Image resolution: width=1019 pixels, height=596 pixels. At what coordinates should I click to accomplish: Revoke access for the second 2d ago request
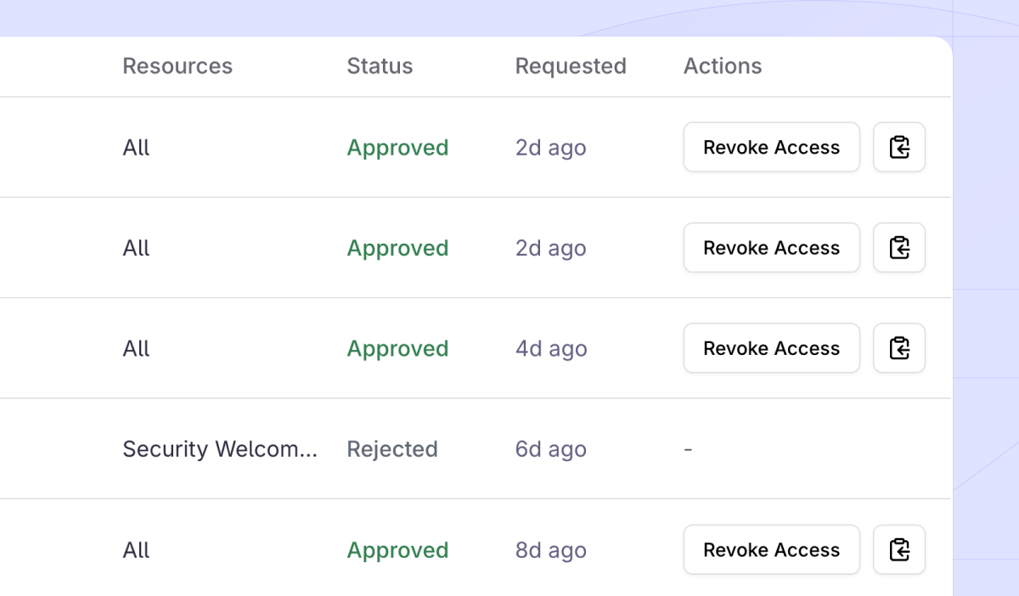click(x=771, y=247)
